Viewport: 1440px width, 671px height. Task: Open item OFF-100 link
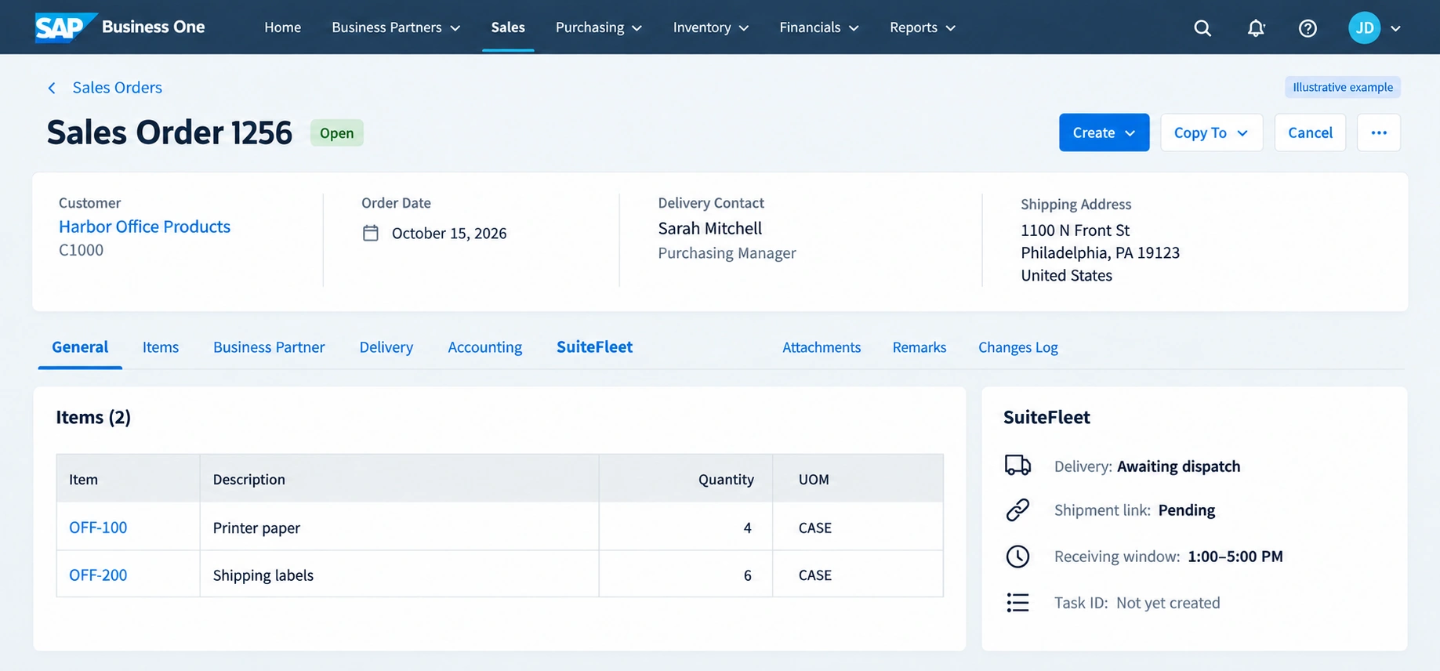[98, 528]
